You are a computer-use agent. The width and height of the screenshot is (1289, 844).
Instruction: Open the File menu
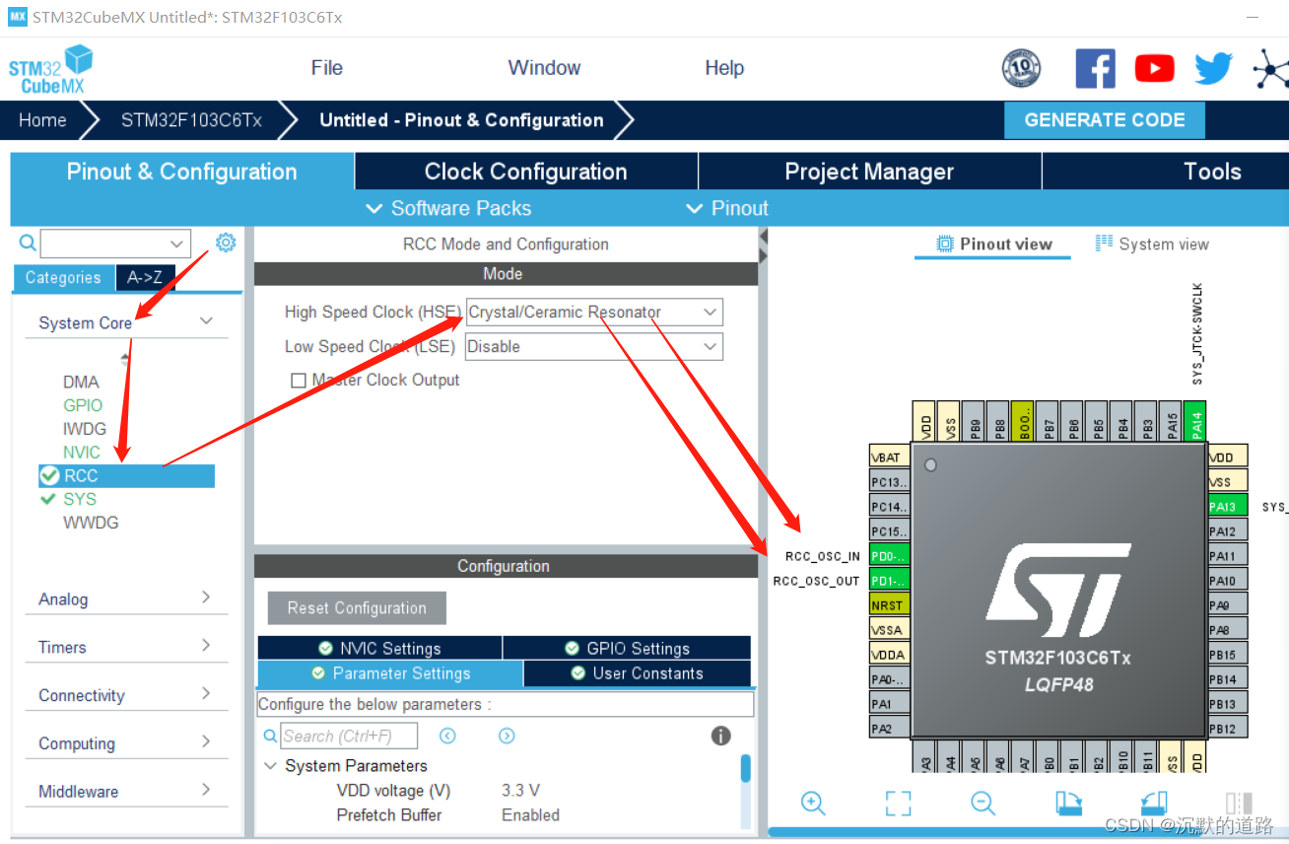326,68
